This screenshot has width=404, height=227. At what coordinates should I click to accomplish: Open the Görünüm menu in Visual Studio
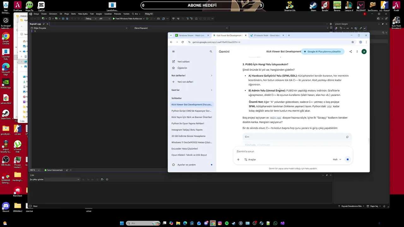click(53, 14)
